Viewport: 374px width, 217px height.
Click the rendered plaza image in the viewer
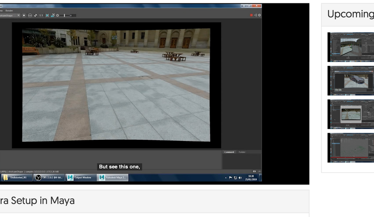[116, 85]
